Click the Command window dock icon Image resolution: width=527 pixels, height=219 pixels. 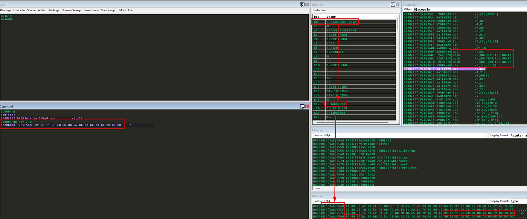pyautogui.click(x=302, y=106)
